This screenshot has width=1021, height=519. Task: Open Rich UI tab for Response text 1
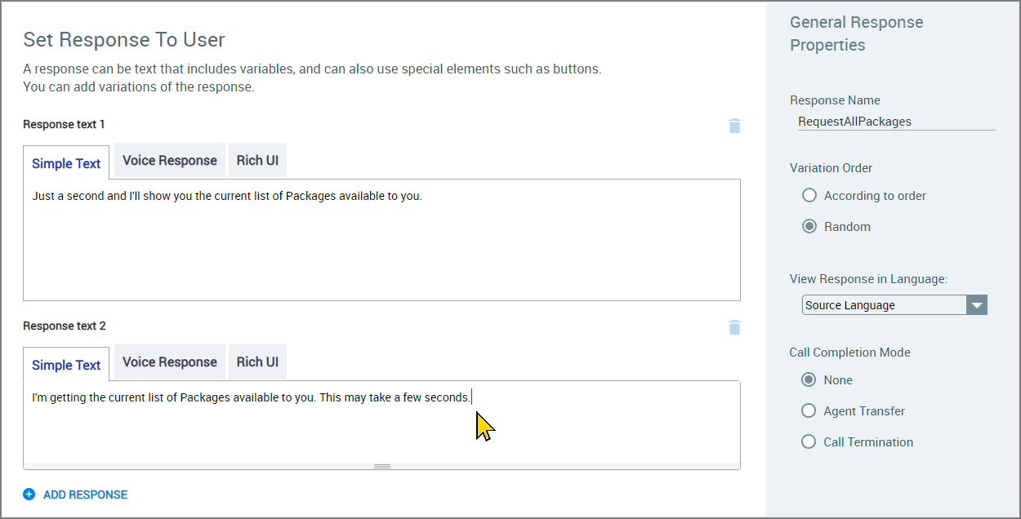click(256, 160)
